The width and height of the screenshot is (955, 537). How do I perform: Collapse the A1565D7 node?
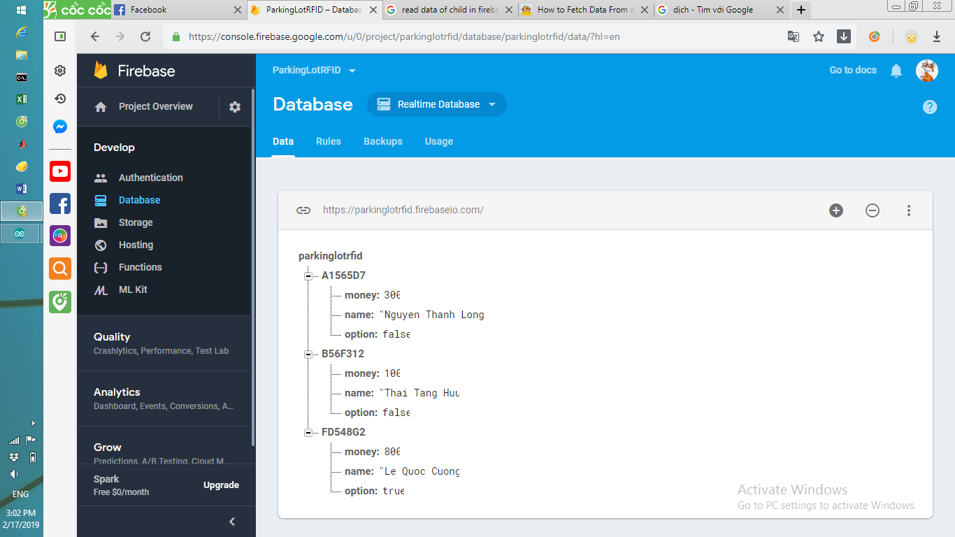pyautogui.click(x=308, y=275)
